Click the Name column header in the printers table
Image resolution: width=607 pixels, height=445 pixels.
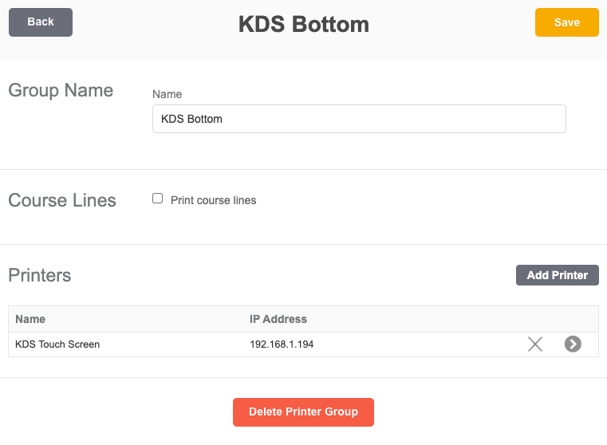[30, 319]
